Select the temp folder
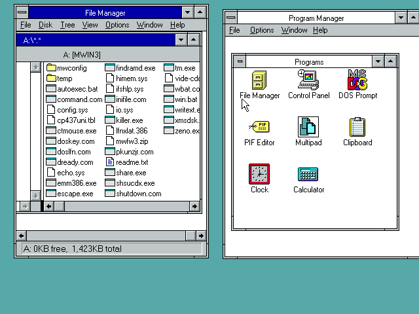 tap(64, 78)
